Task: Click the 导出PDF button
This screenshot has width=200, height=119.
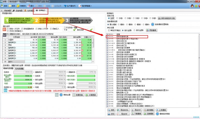Action: (x=123, y=114)
